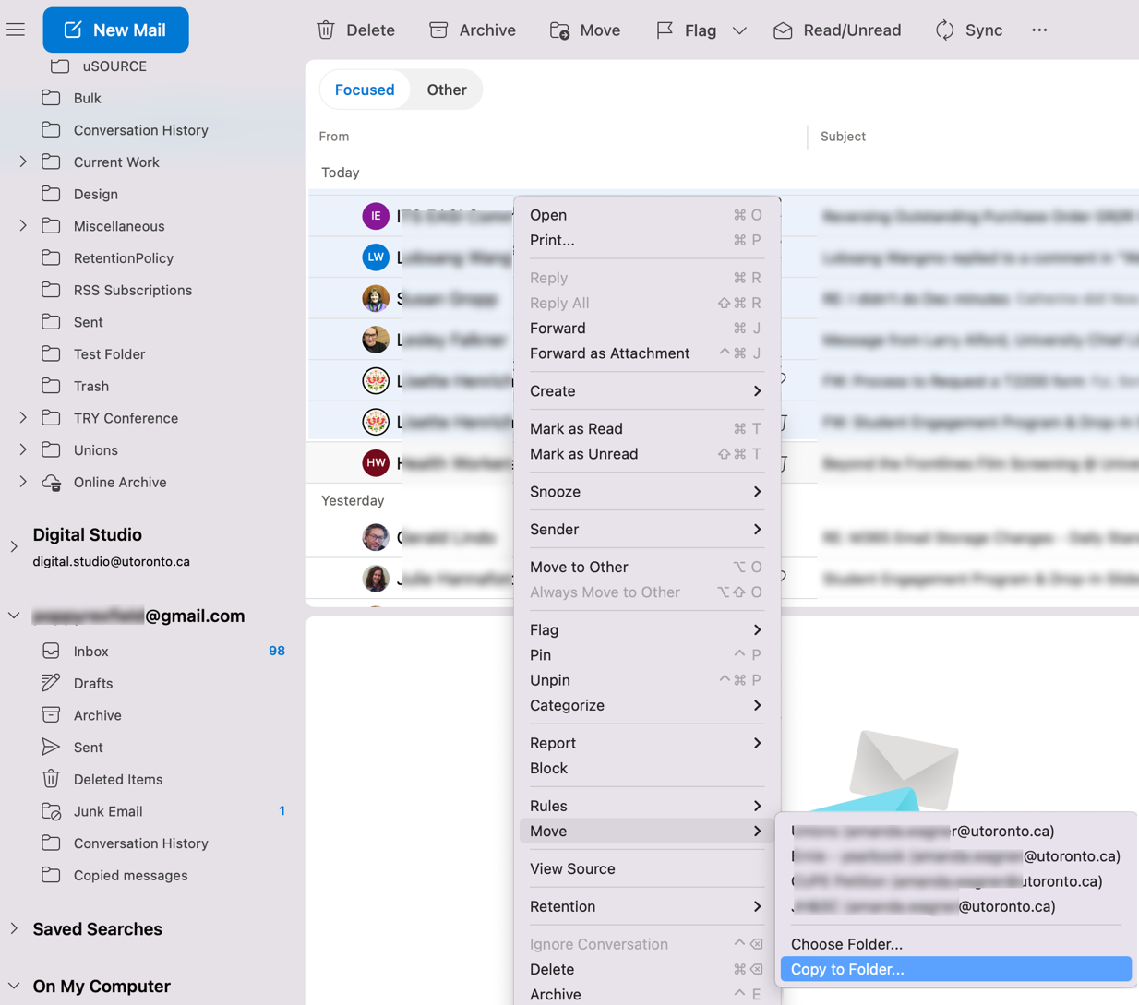Expand the Current Work folder
The height and width of the screenshot is (1005, 1139).
[x=22, y=162]
